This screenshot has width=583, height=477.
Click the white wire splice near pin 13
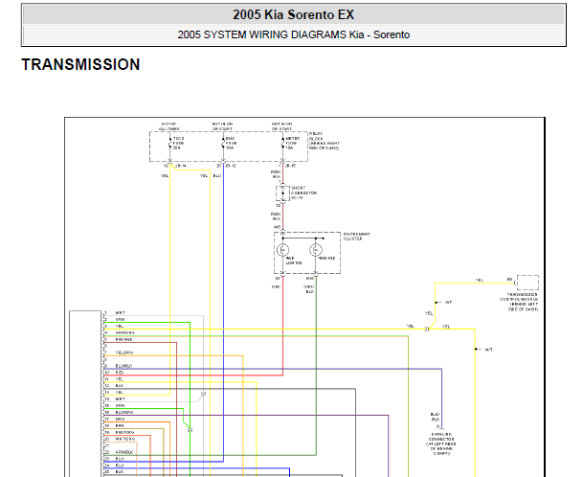203,394
